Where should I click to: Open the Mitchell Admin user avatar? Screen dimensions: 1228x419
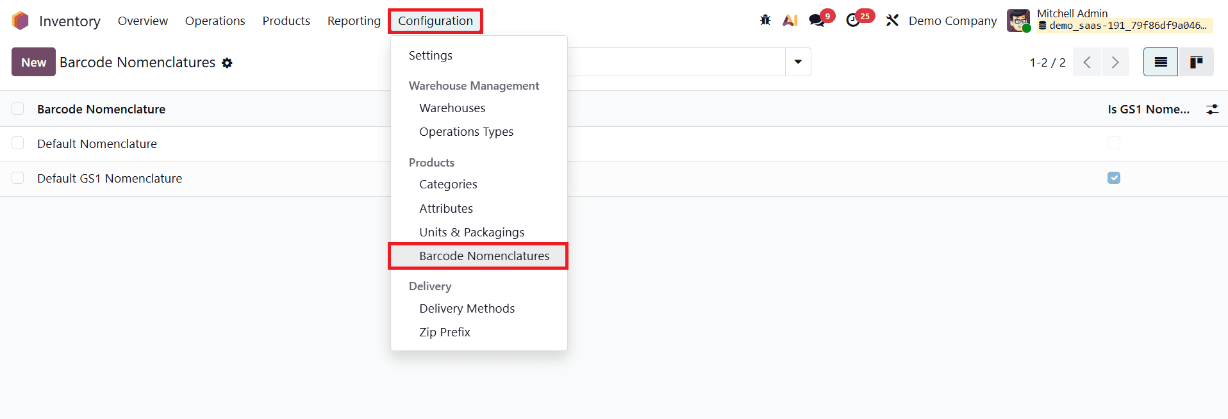[1018, 20]
